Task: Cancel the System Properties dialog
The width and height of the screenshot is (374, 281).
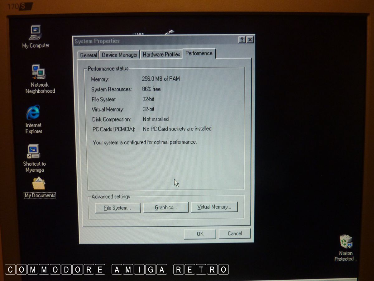Action: (235, 234)
